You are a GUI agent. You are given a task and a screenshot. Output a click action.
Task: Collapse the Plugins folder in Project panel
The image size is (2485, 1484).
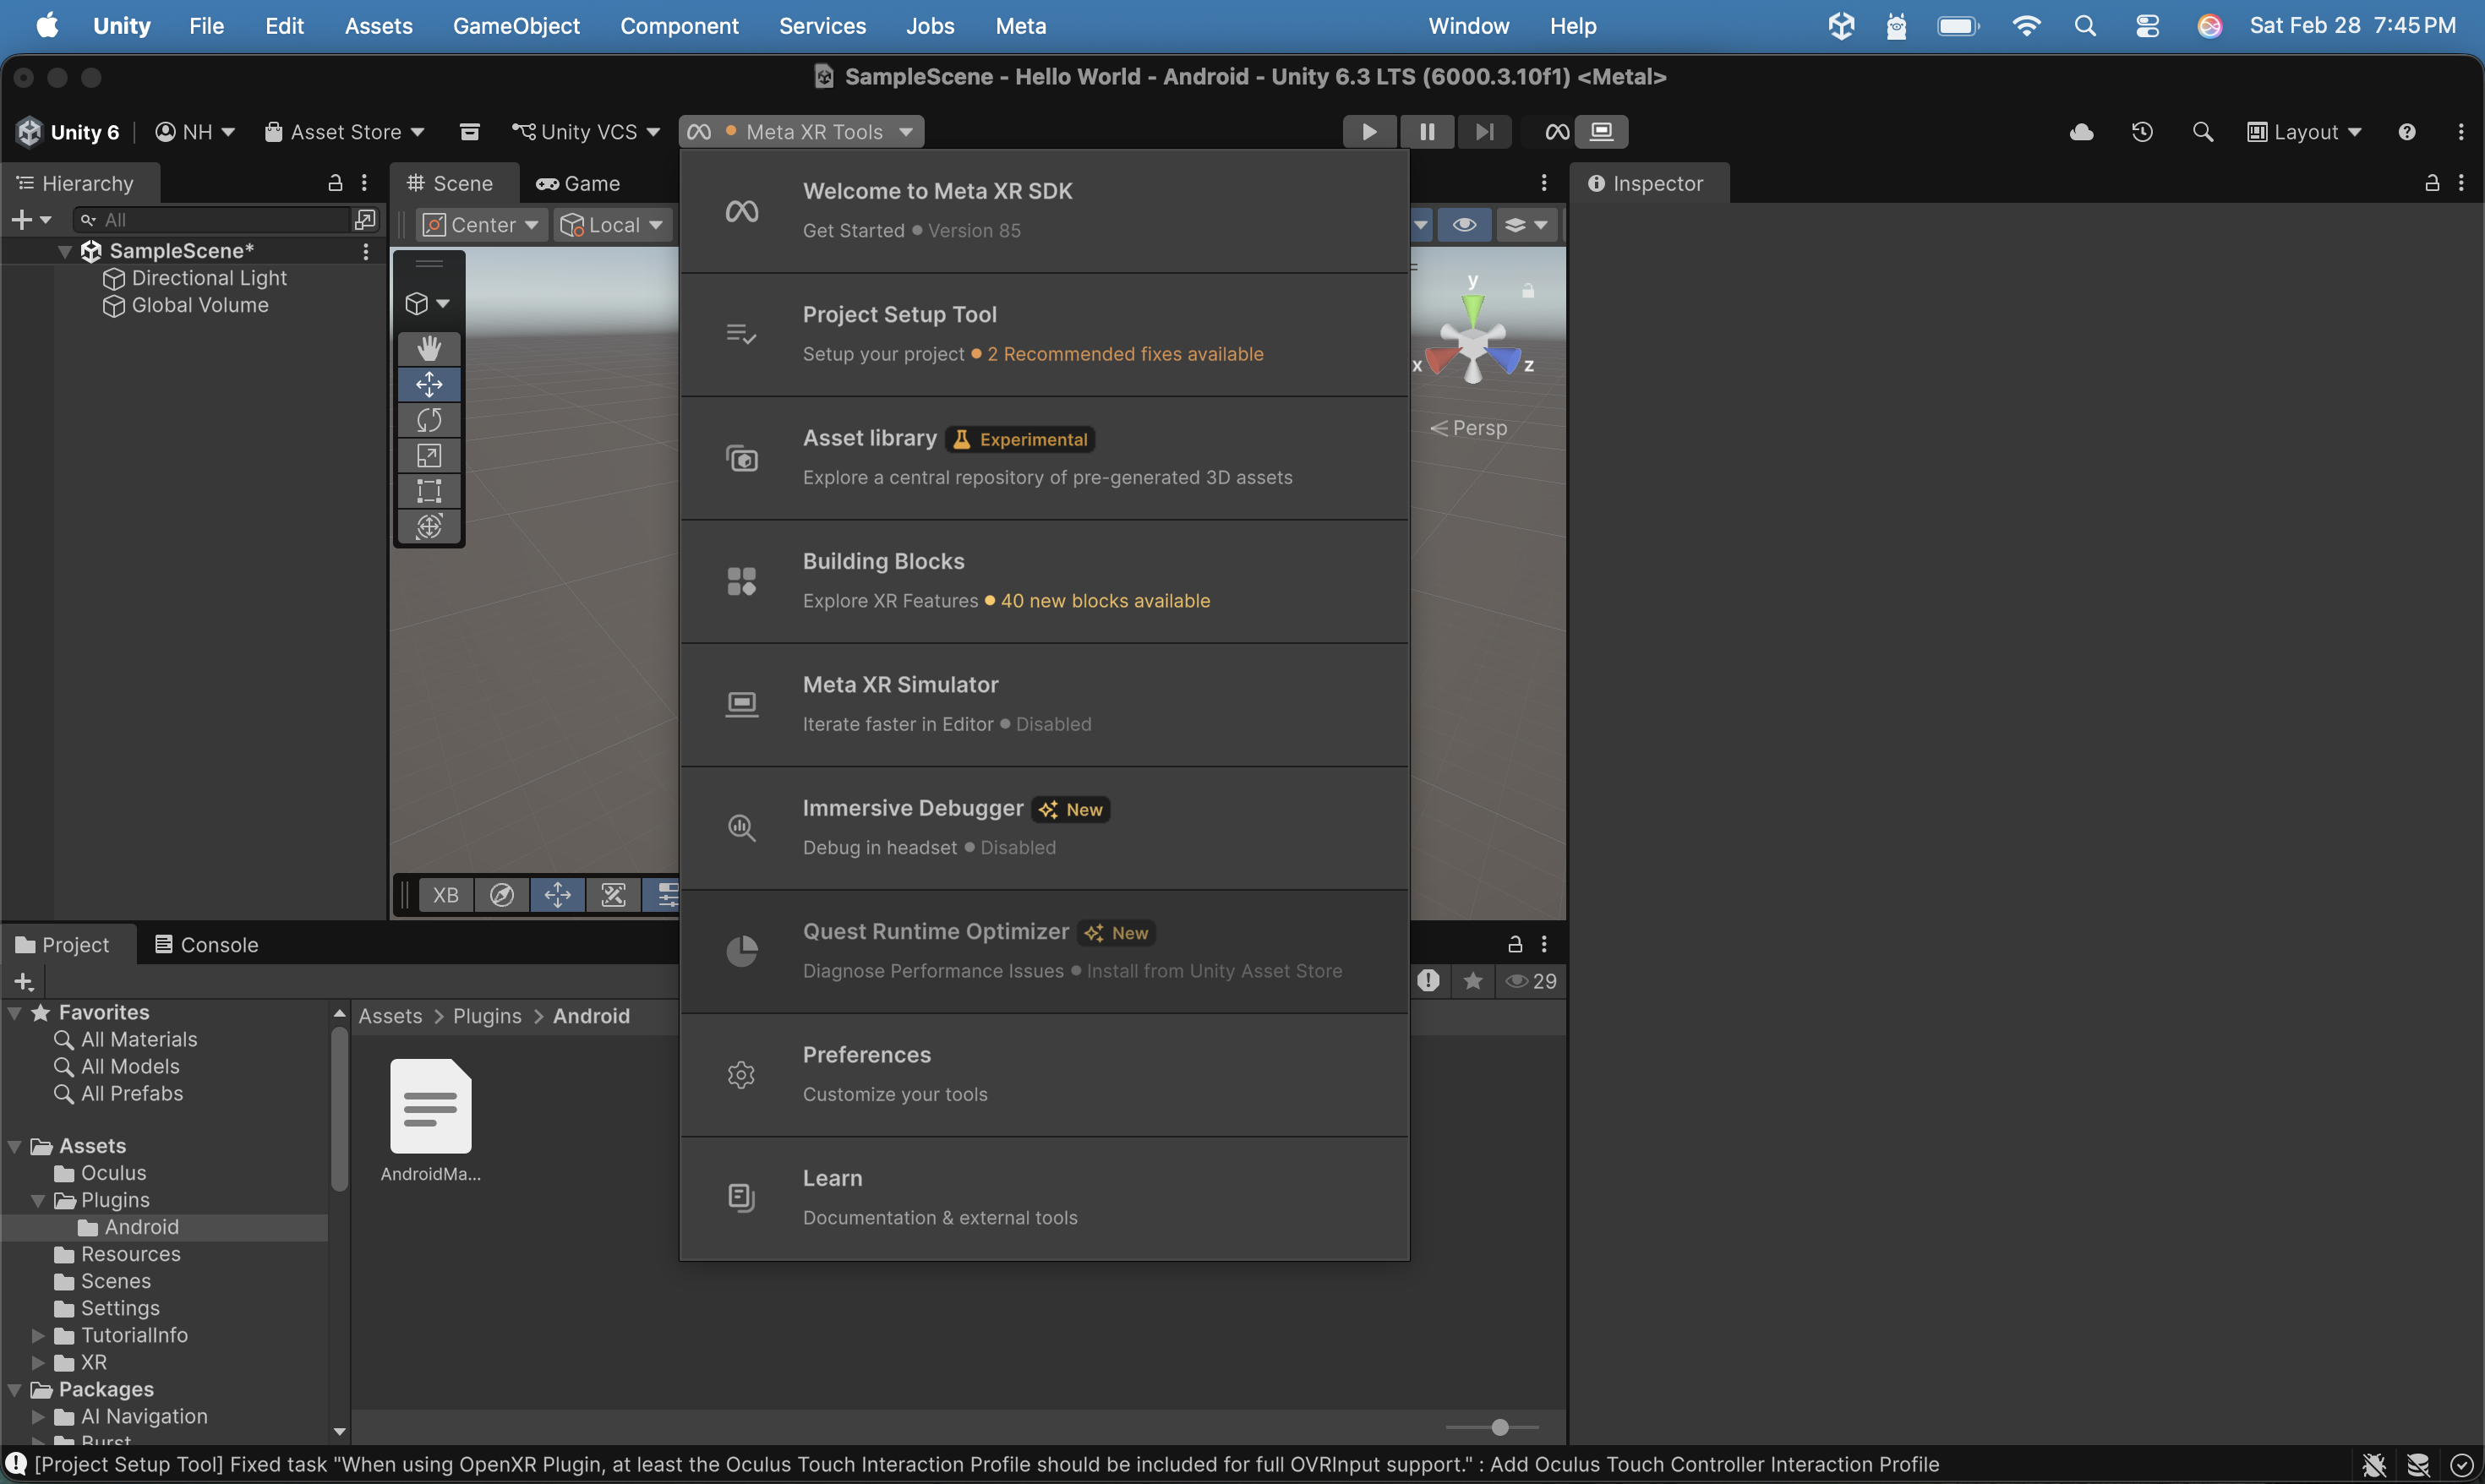point(37,1200)
